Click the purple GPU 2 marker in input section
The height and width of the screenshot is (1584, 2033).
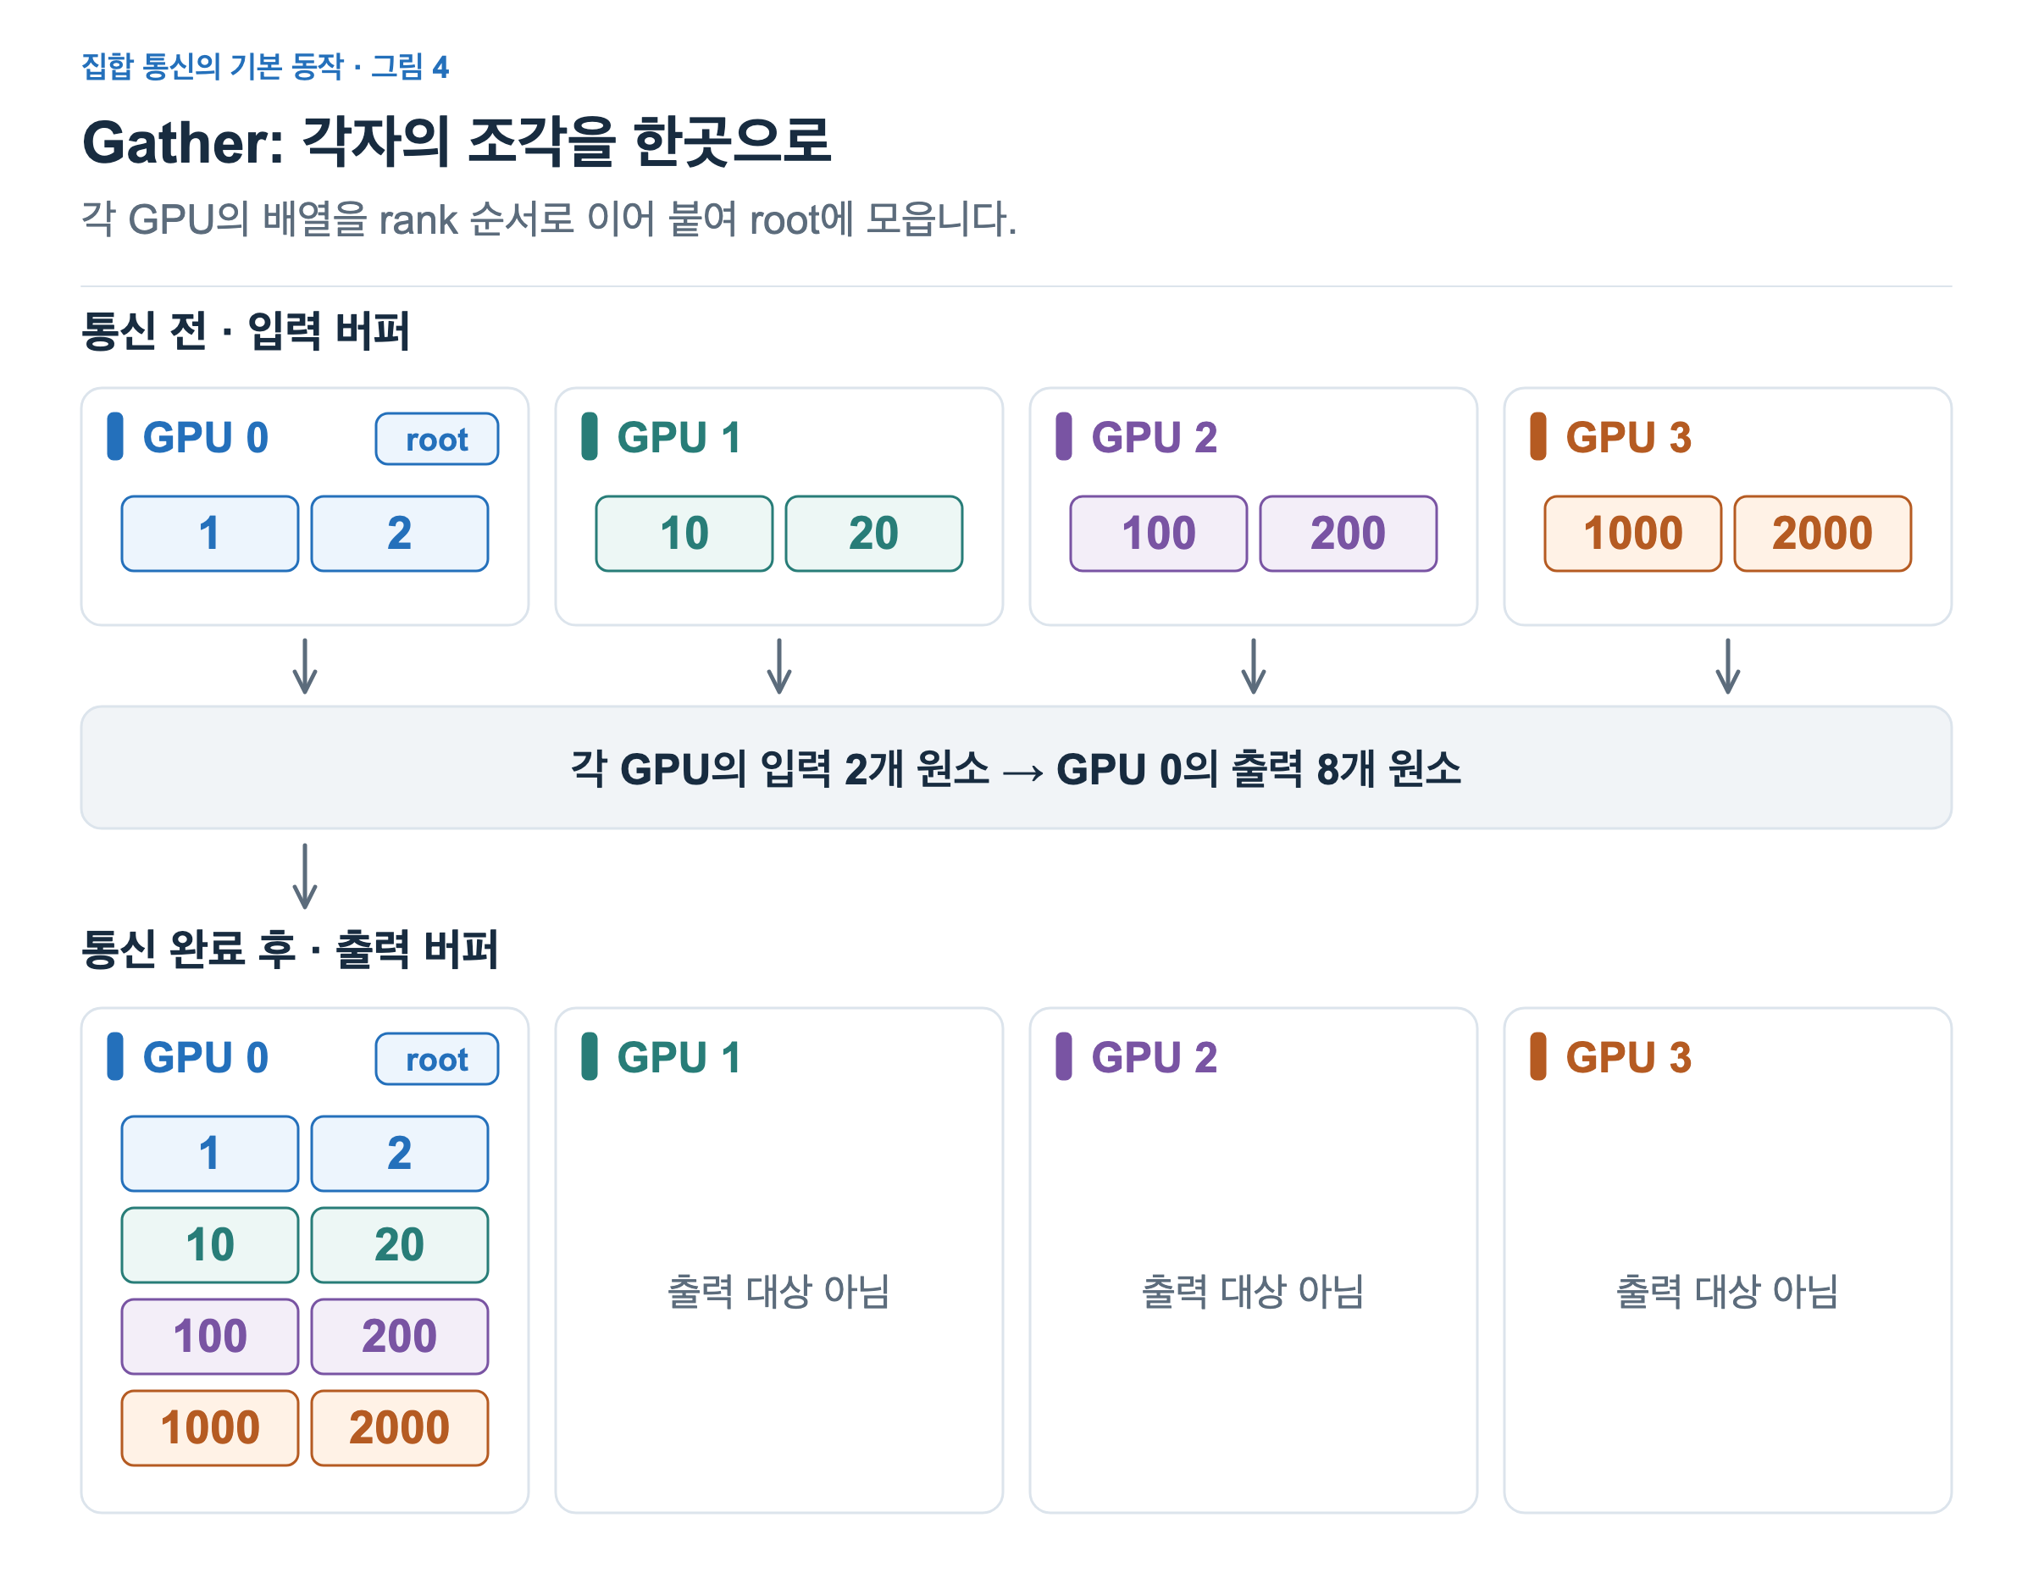pos(1064,436)
